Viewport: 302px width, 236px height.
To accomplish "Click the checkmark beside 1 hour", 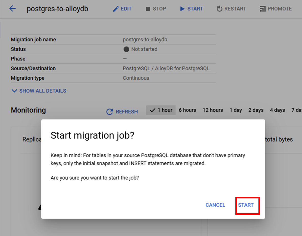I will (x=153, y=110).
